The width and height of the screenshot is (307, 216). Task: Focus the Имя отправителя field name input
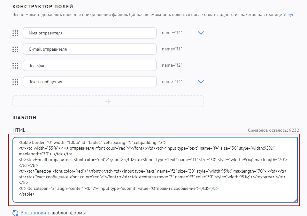pyautogui.click(x=90, y=33)
